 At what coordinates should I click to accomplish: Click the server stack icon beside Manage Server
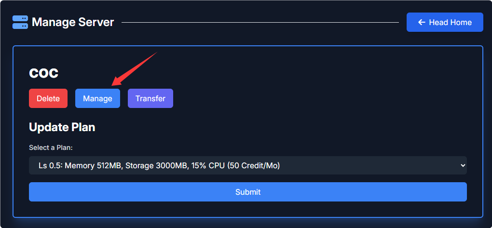point(20,22)
